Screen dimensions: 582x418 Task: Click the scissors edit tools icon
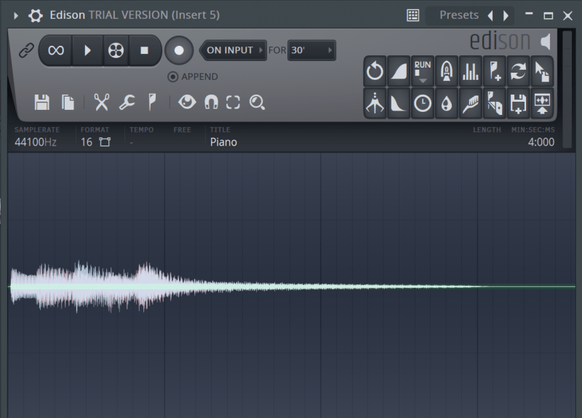point(101,103)
